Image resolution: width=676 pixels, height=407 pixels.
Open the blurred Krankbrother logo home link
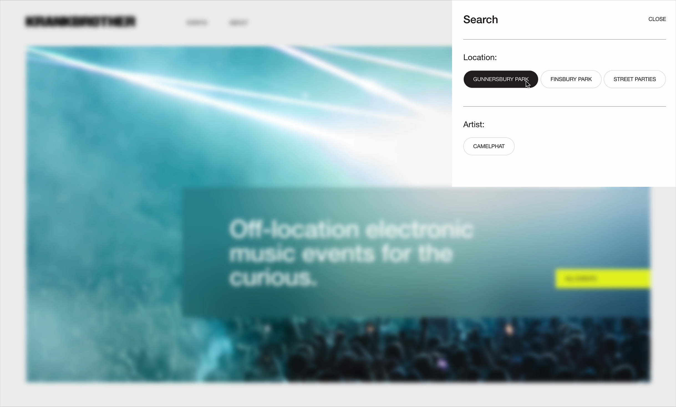(x=80, y=21)
